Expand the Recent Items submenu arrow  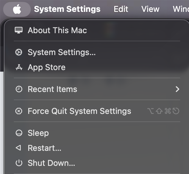177,89
